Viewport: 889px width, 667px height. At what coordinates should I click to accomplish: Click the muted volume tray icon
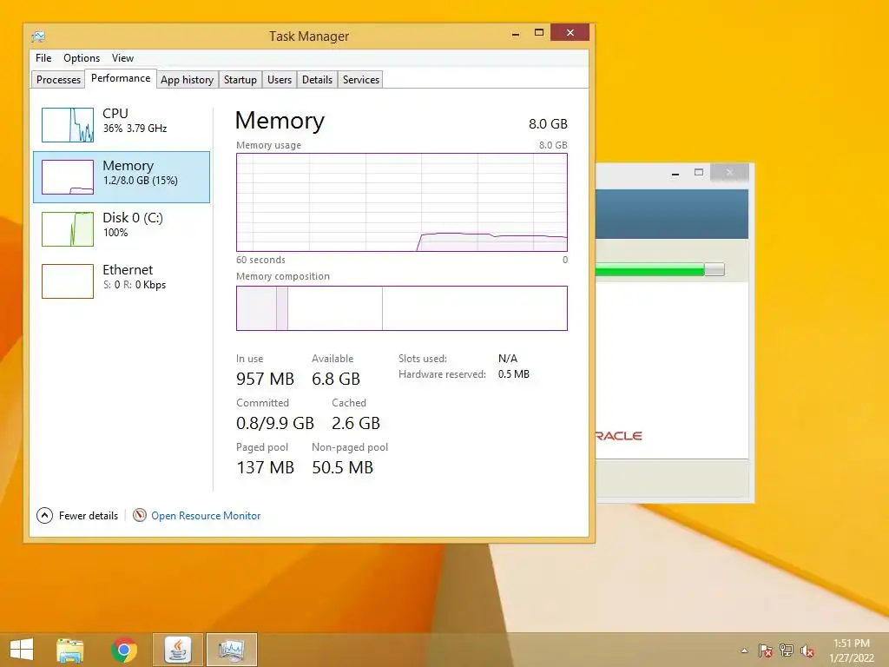tap(807, 650)
